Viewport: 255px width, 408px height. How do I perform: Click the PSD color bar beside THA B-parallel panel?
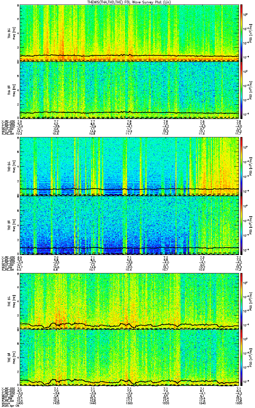pos(241,90)
